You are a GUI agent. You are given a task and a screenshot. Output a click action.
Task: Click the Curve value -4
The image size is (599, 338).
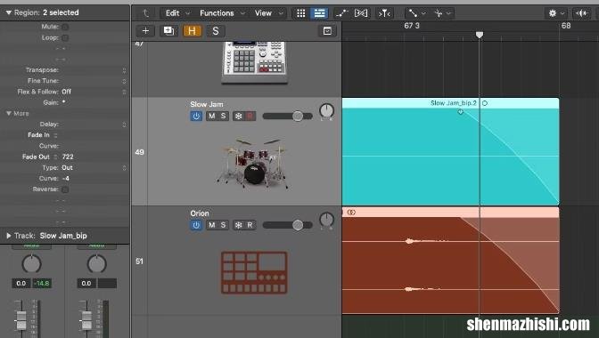(x=66, y=178)
